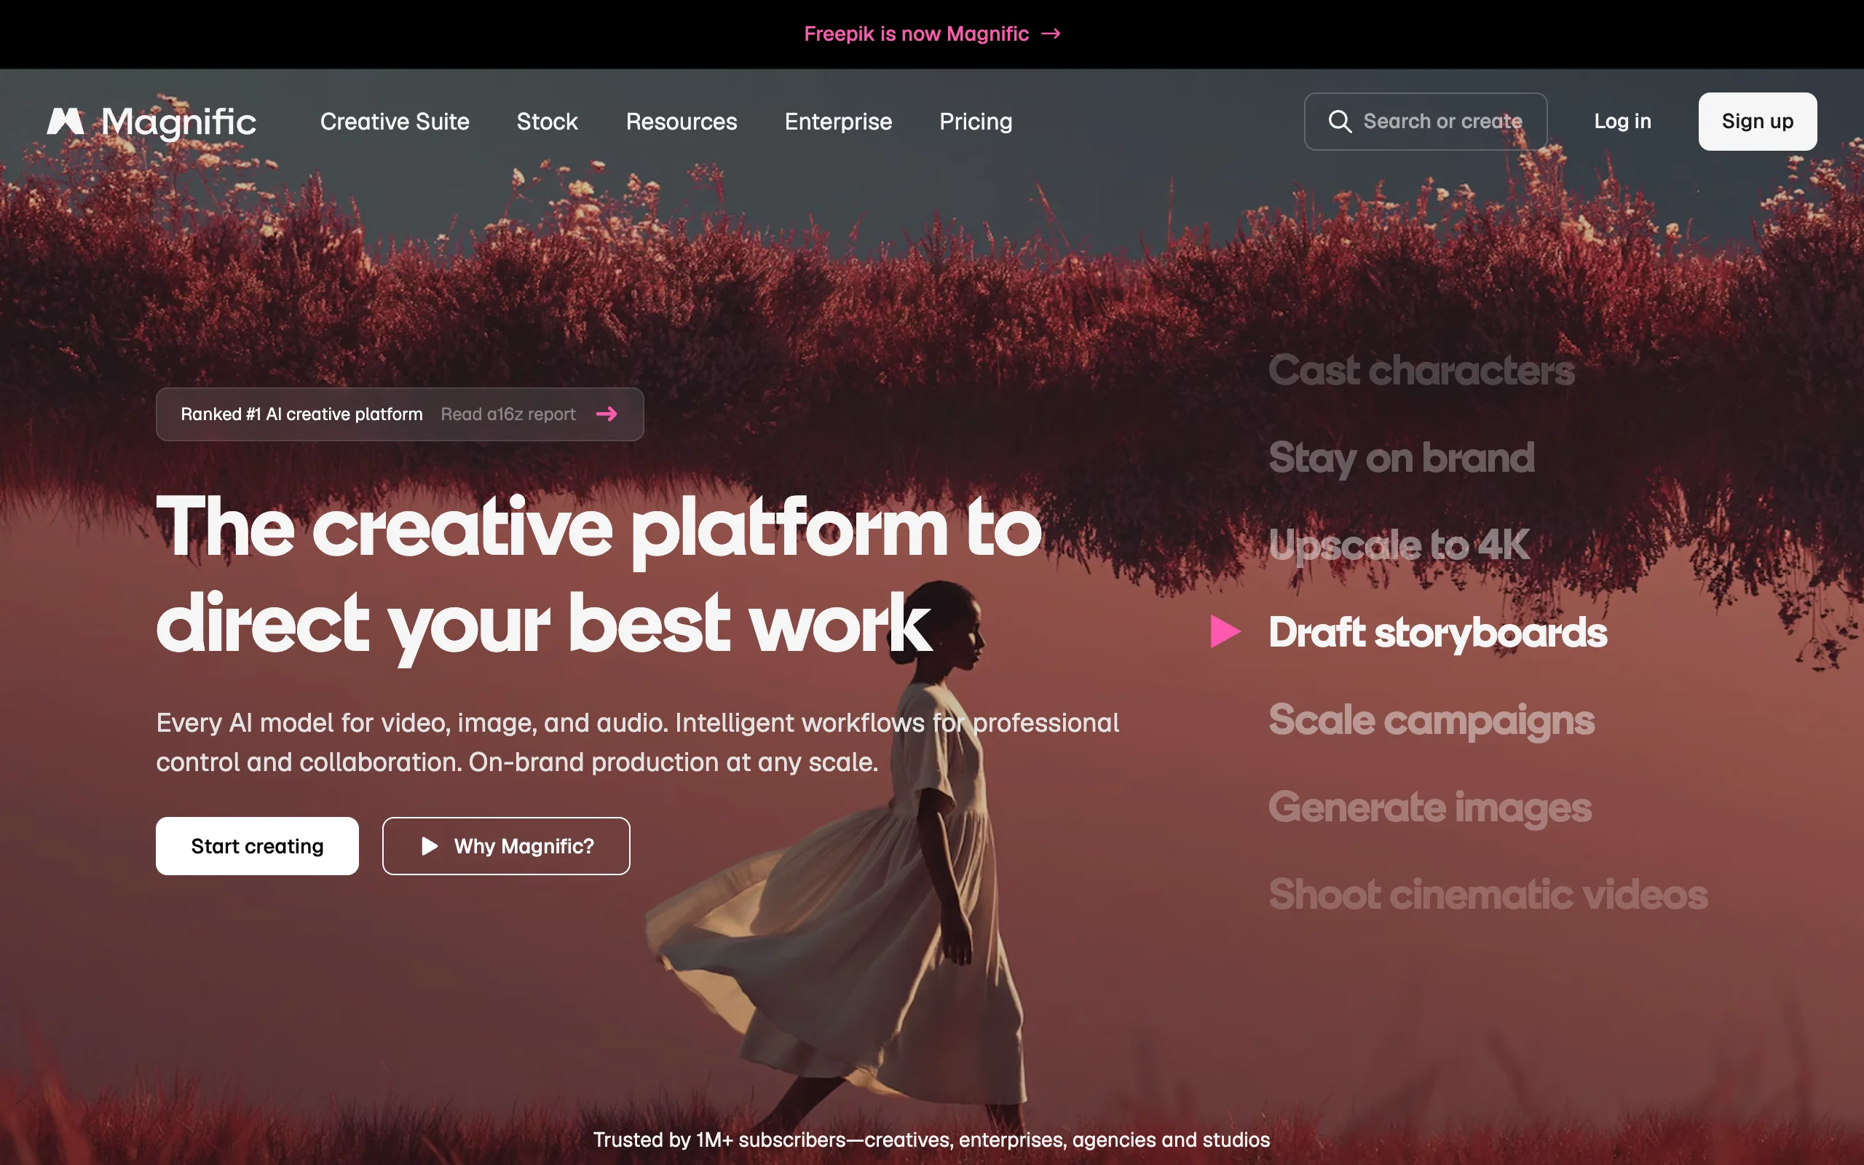Click the magnifying glass search icon
This screenshot has width=1864, height=1165.
point(1340,121)
